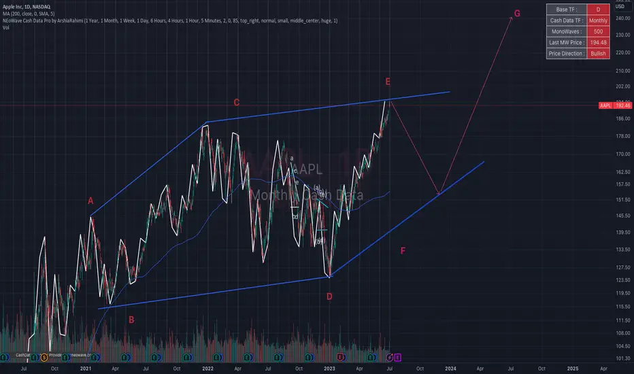634x374 pixels.
Task: Click the 101.30 price axis label
Action: pyautogui.click(x=622, y=358)
